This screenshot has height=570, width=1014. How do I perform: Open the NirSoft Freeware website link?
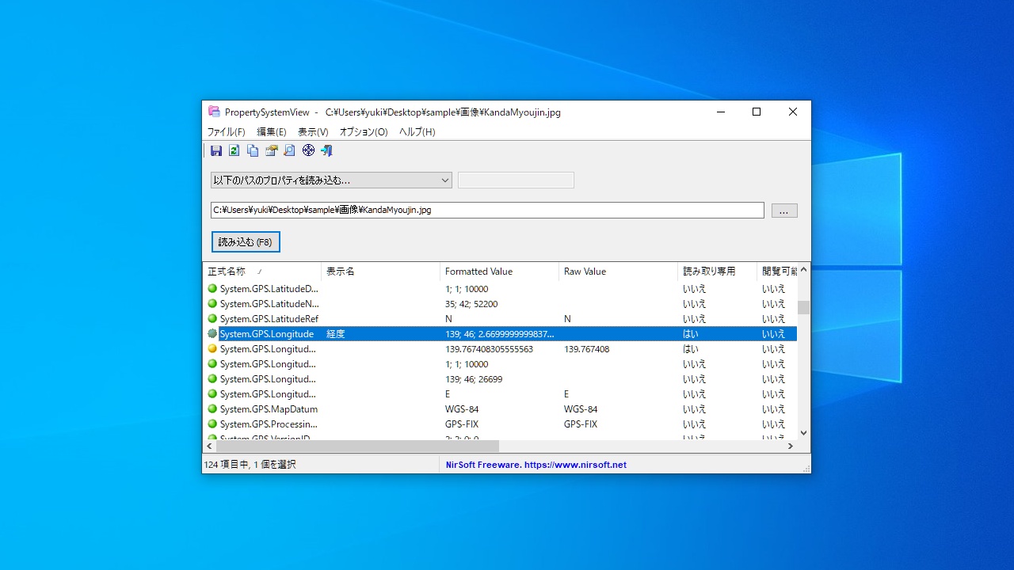(x=536, y=465)
